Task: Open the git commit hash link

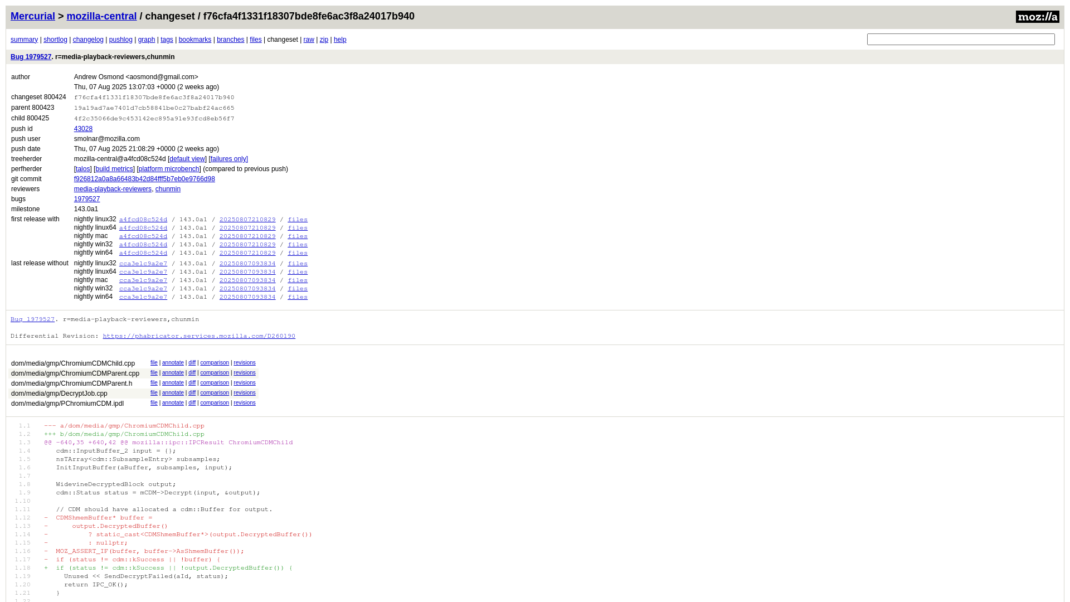Action: pyautogui.click(x=144, y=179)
